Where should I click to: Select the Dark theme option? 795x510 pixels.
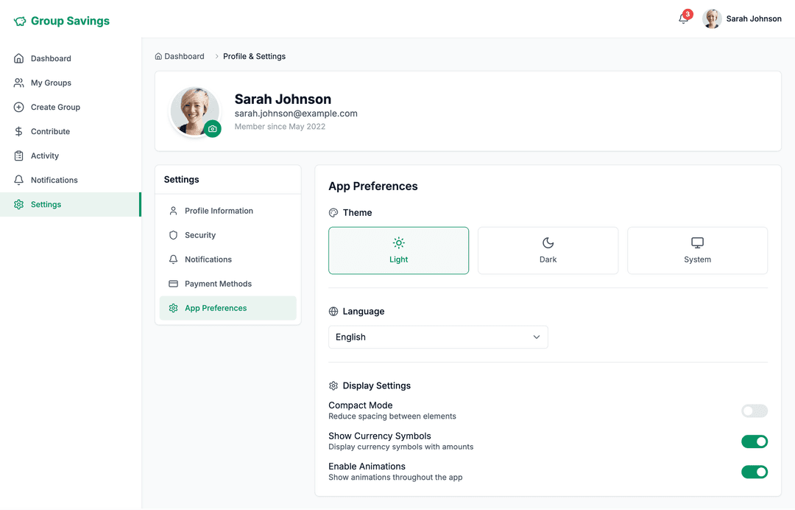click(x=548, y=251)
